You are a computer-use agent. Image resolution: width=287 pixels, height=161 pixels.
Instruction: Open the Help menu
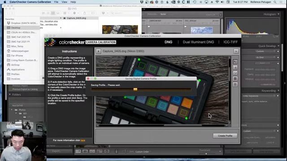[x=73, y=2]
